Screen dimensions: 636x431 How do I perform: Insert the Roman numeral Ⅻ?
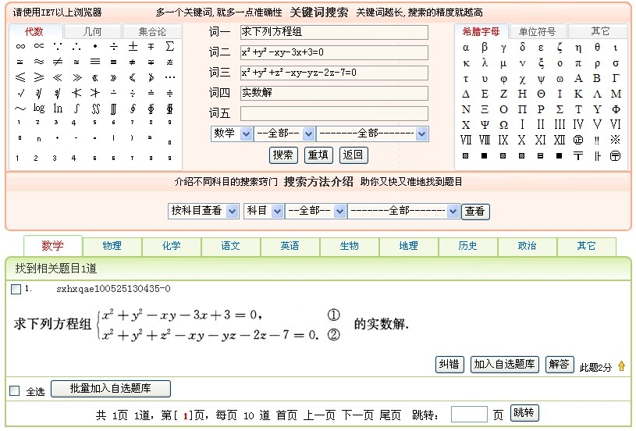tap(560, 140)
